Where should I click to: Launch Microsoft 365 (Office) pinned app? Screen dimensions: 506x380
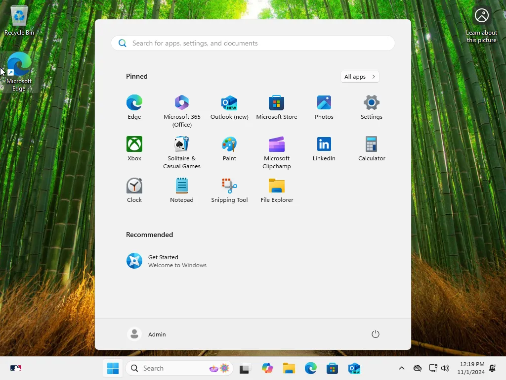click(182, 111)
